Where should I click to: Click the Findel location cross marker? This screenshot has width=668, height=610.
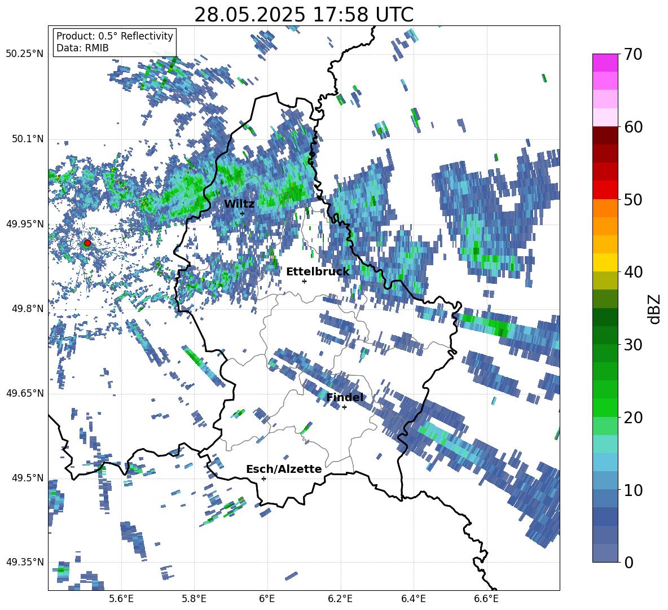point(344,407)
